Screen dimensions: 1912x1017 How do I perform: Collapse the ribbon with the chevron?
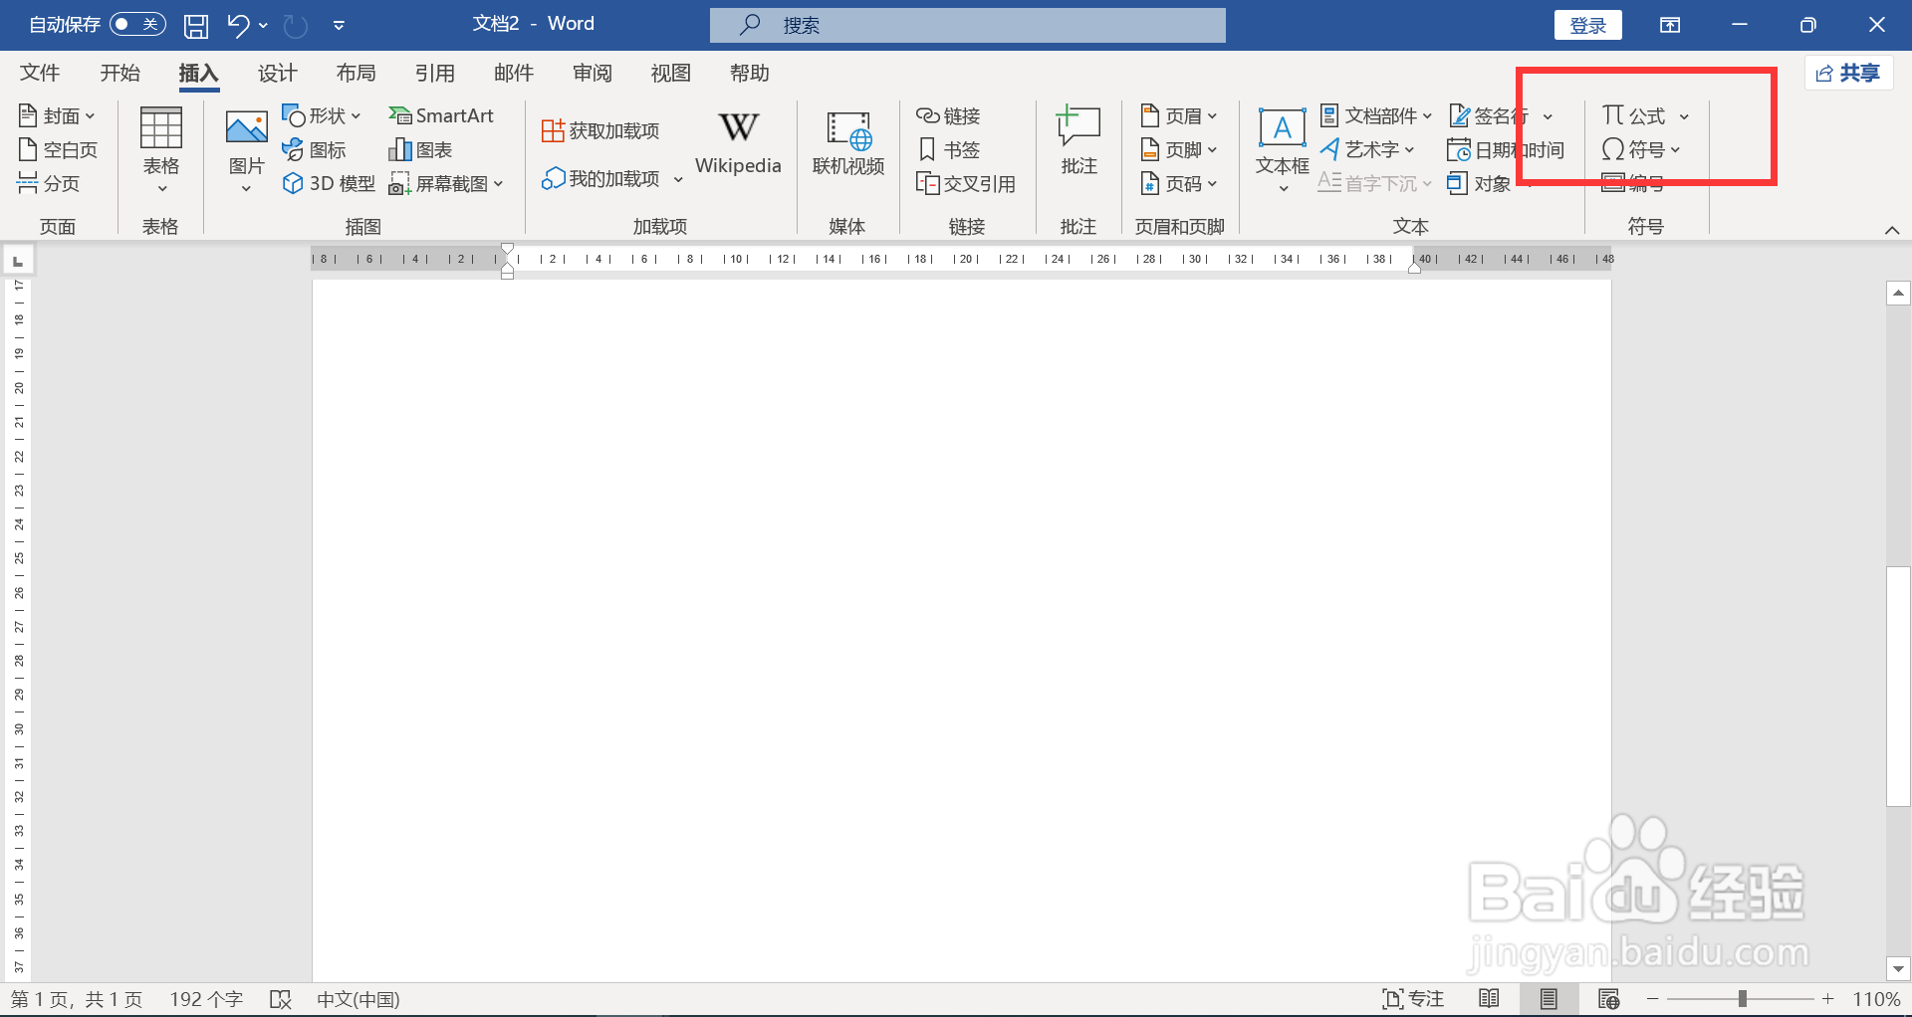pyautogui.click(x=1892, y=230)
